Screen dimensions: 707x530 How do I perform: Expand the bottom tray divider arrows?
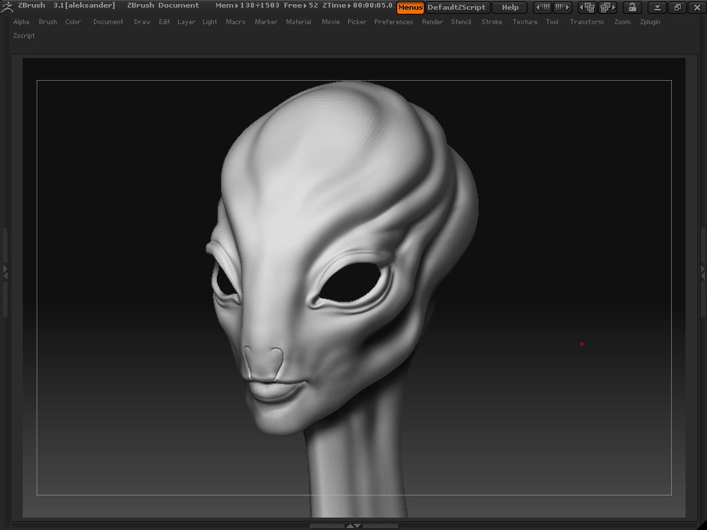[353, 526]
